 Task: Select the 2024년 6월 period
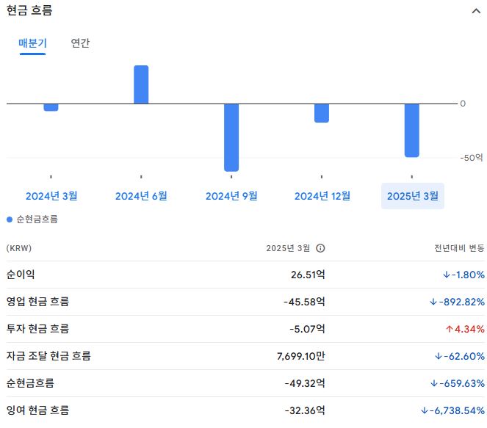[141, 196]
